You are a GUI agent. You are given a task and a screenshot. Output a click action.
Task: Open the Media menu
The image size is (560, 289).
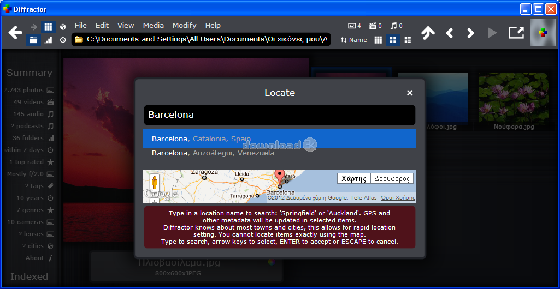[x=153, y=25]
